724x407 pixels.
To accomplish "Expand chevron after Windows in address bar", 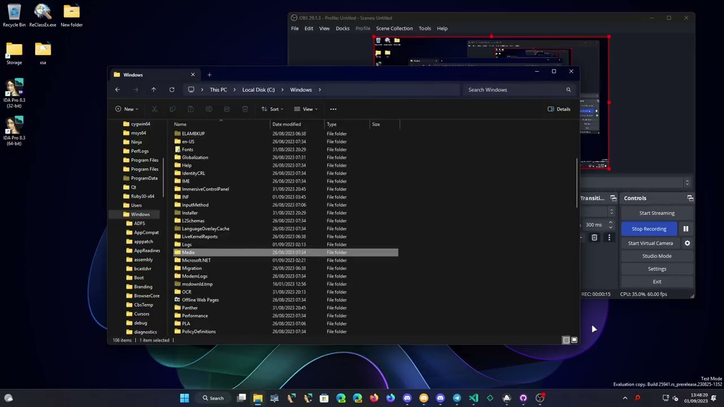I will tap(320, 90).
